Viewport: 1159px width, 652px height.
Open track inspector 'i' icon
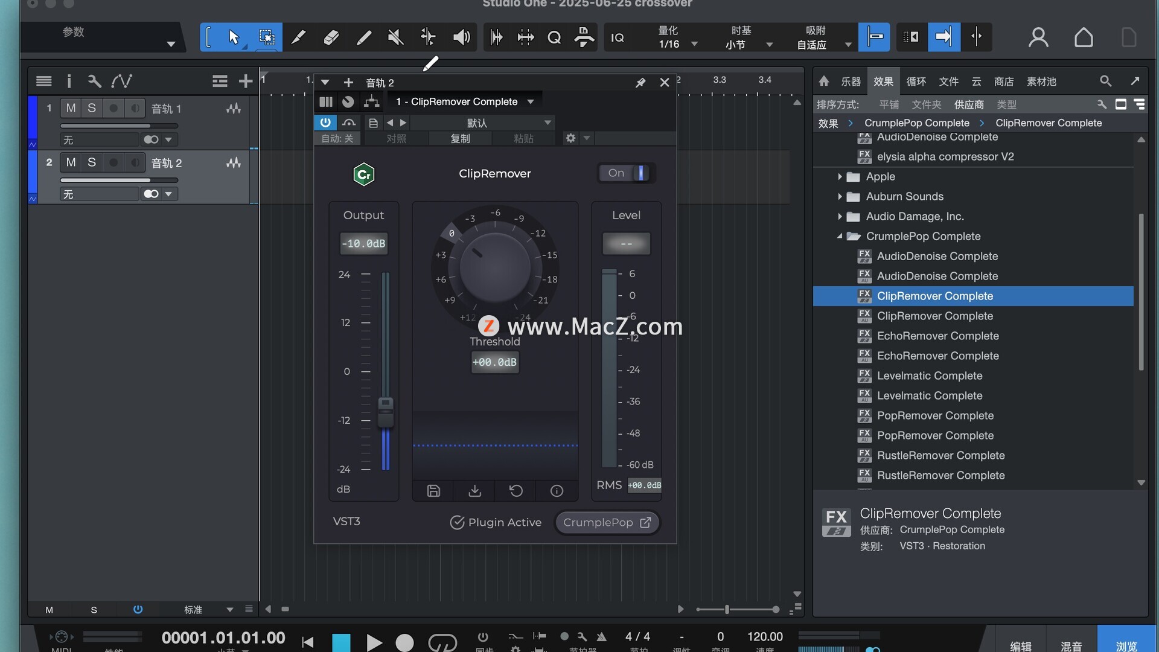(x=69, y=81)
